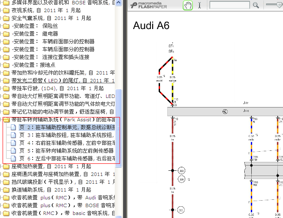Click folder icon of 安装位置：继电器 entry

(6, 34)
